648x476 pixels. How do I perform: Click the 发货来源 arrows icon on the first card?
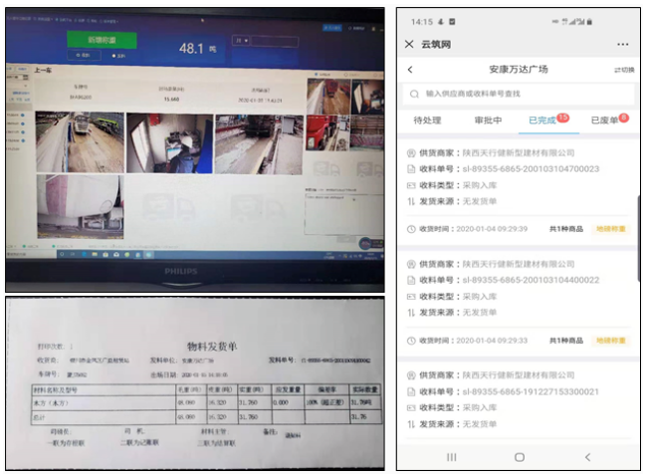pyautogui.click(x=411, y=201)
